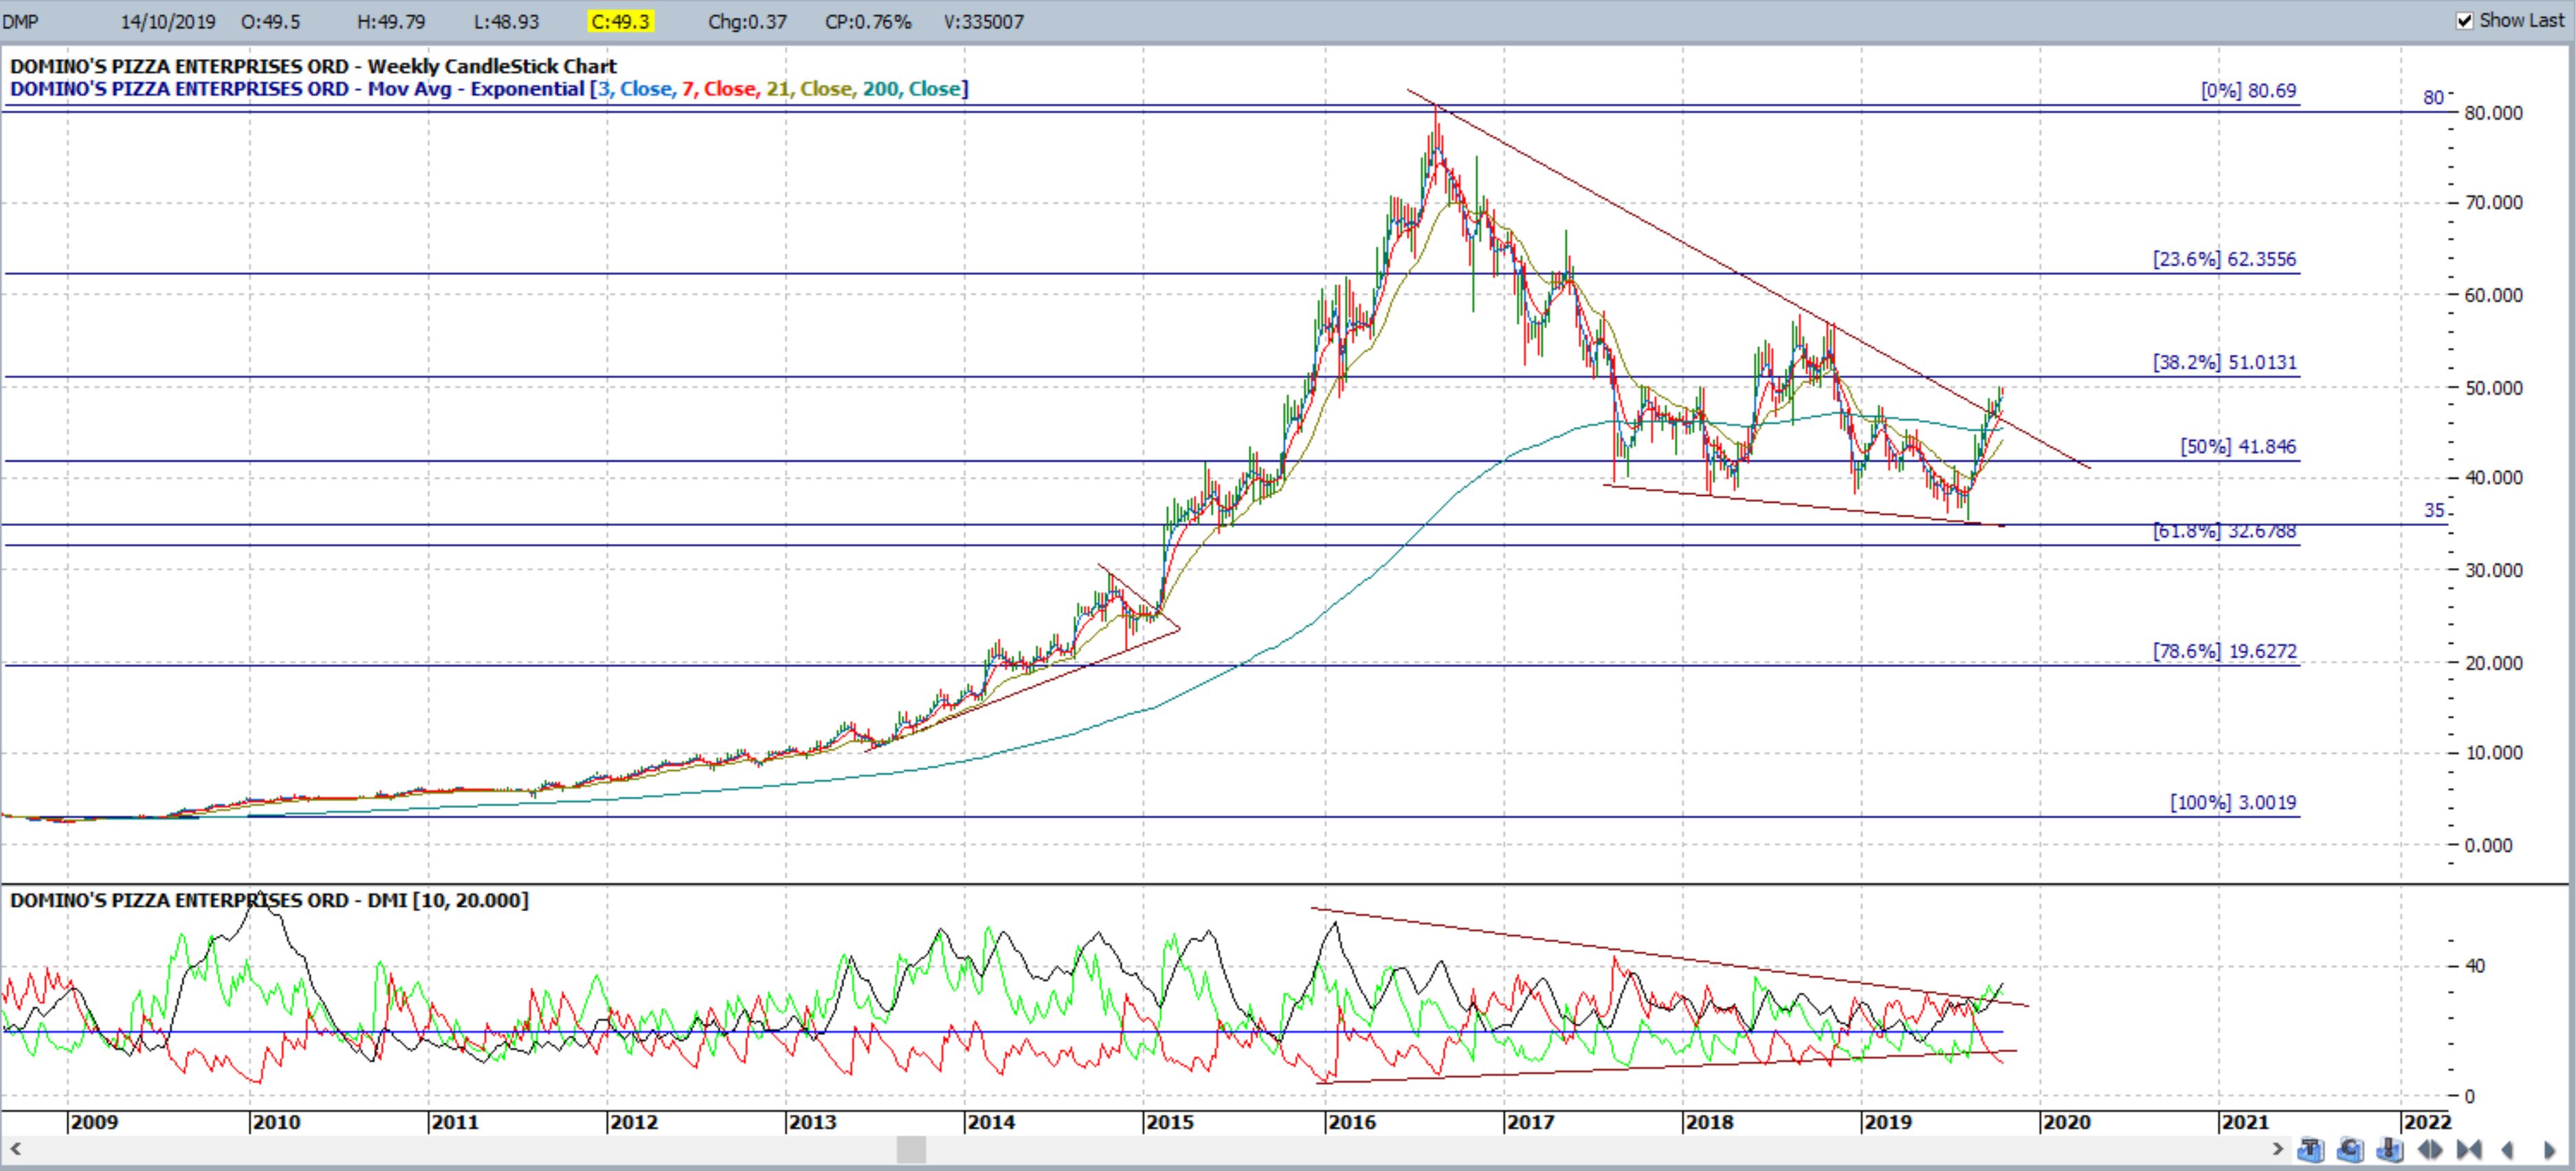
Task: Click the folder icon marked with C
Action: 2351,1150
